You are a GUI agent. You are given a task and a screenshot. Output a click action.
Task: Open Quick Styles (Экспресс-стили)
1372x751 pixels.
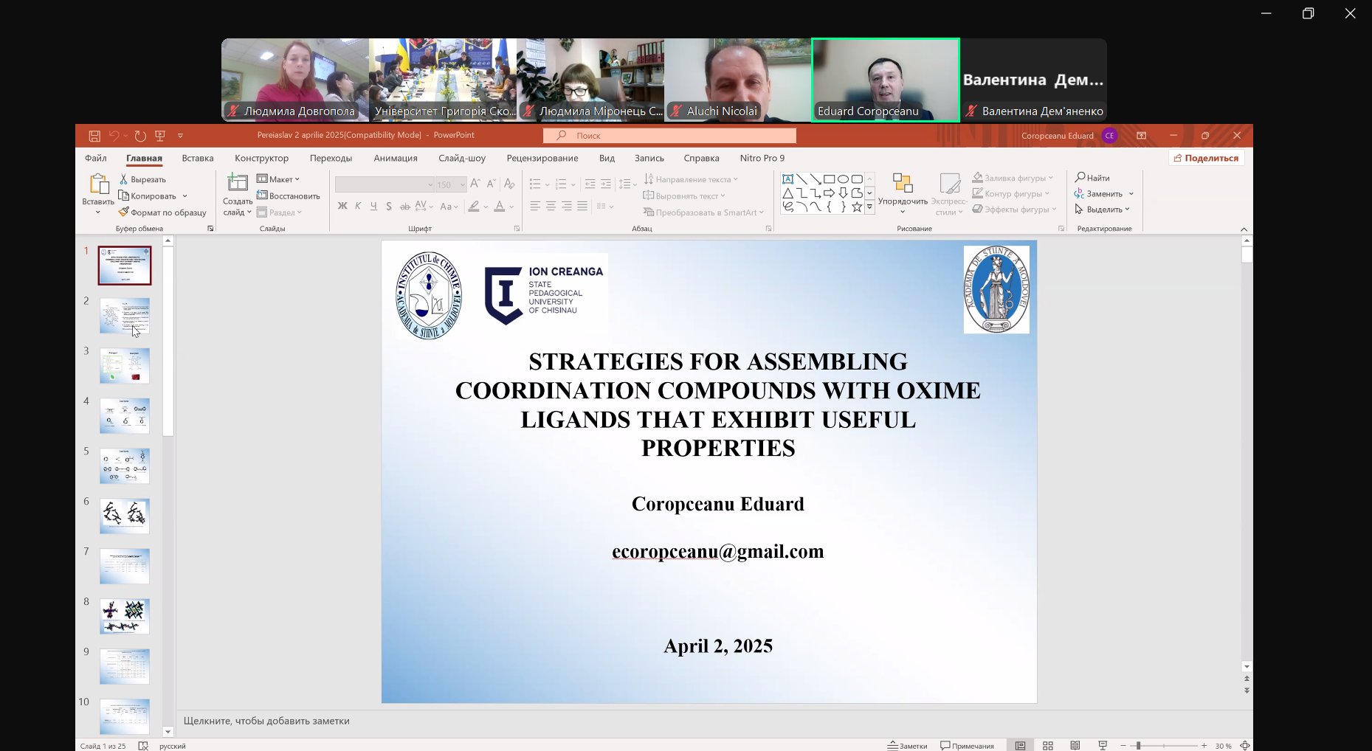(949, 194)
